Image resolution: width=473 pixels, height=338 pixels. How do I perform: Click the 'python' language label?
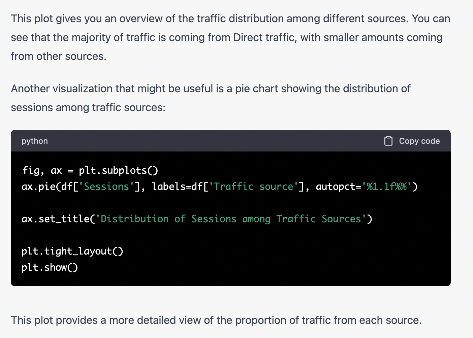(35, 141)
